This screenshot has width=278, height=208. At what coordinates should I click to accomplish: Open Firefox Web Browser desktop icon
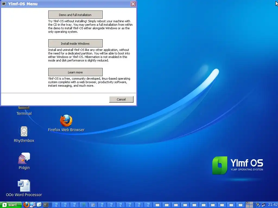(66, 123)
